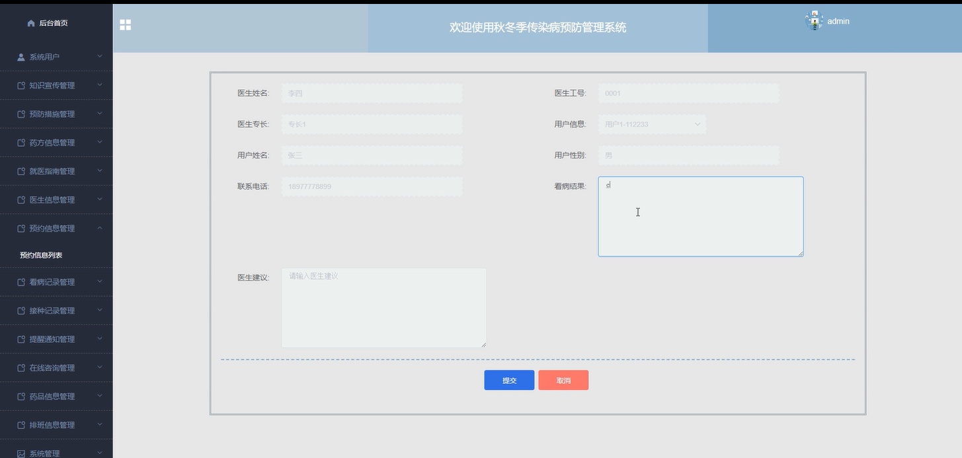
Task: Open 预约信息列表 submenu item
Action: coord(41,255)
